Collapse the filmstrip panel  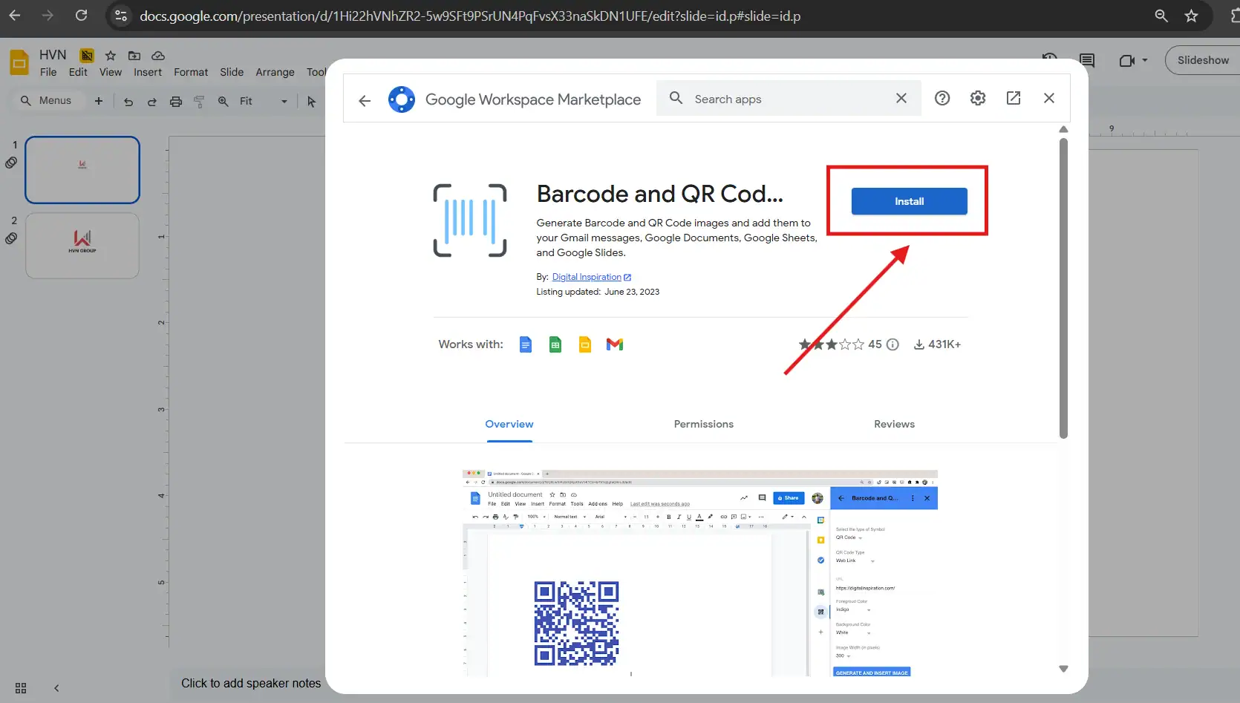tap(56, 688)
